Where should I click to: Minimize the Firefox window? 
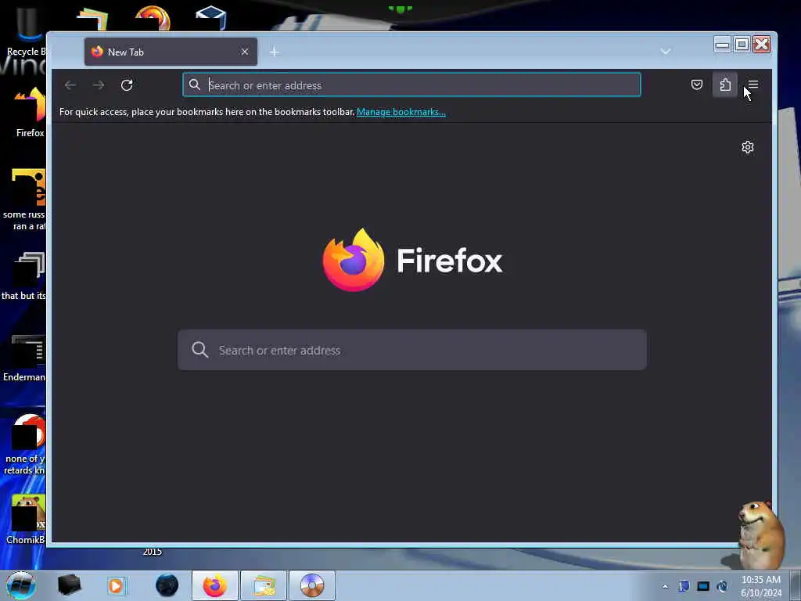click(722, 45)
